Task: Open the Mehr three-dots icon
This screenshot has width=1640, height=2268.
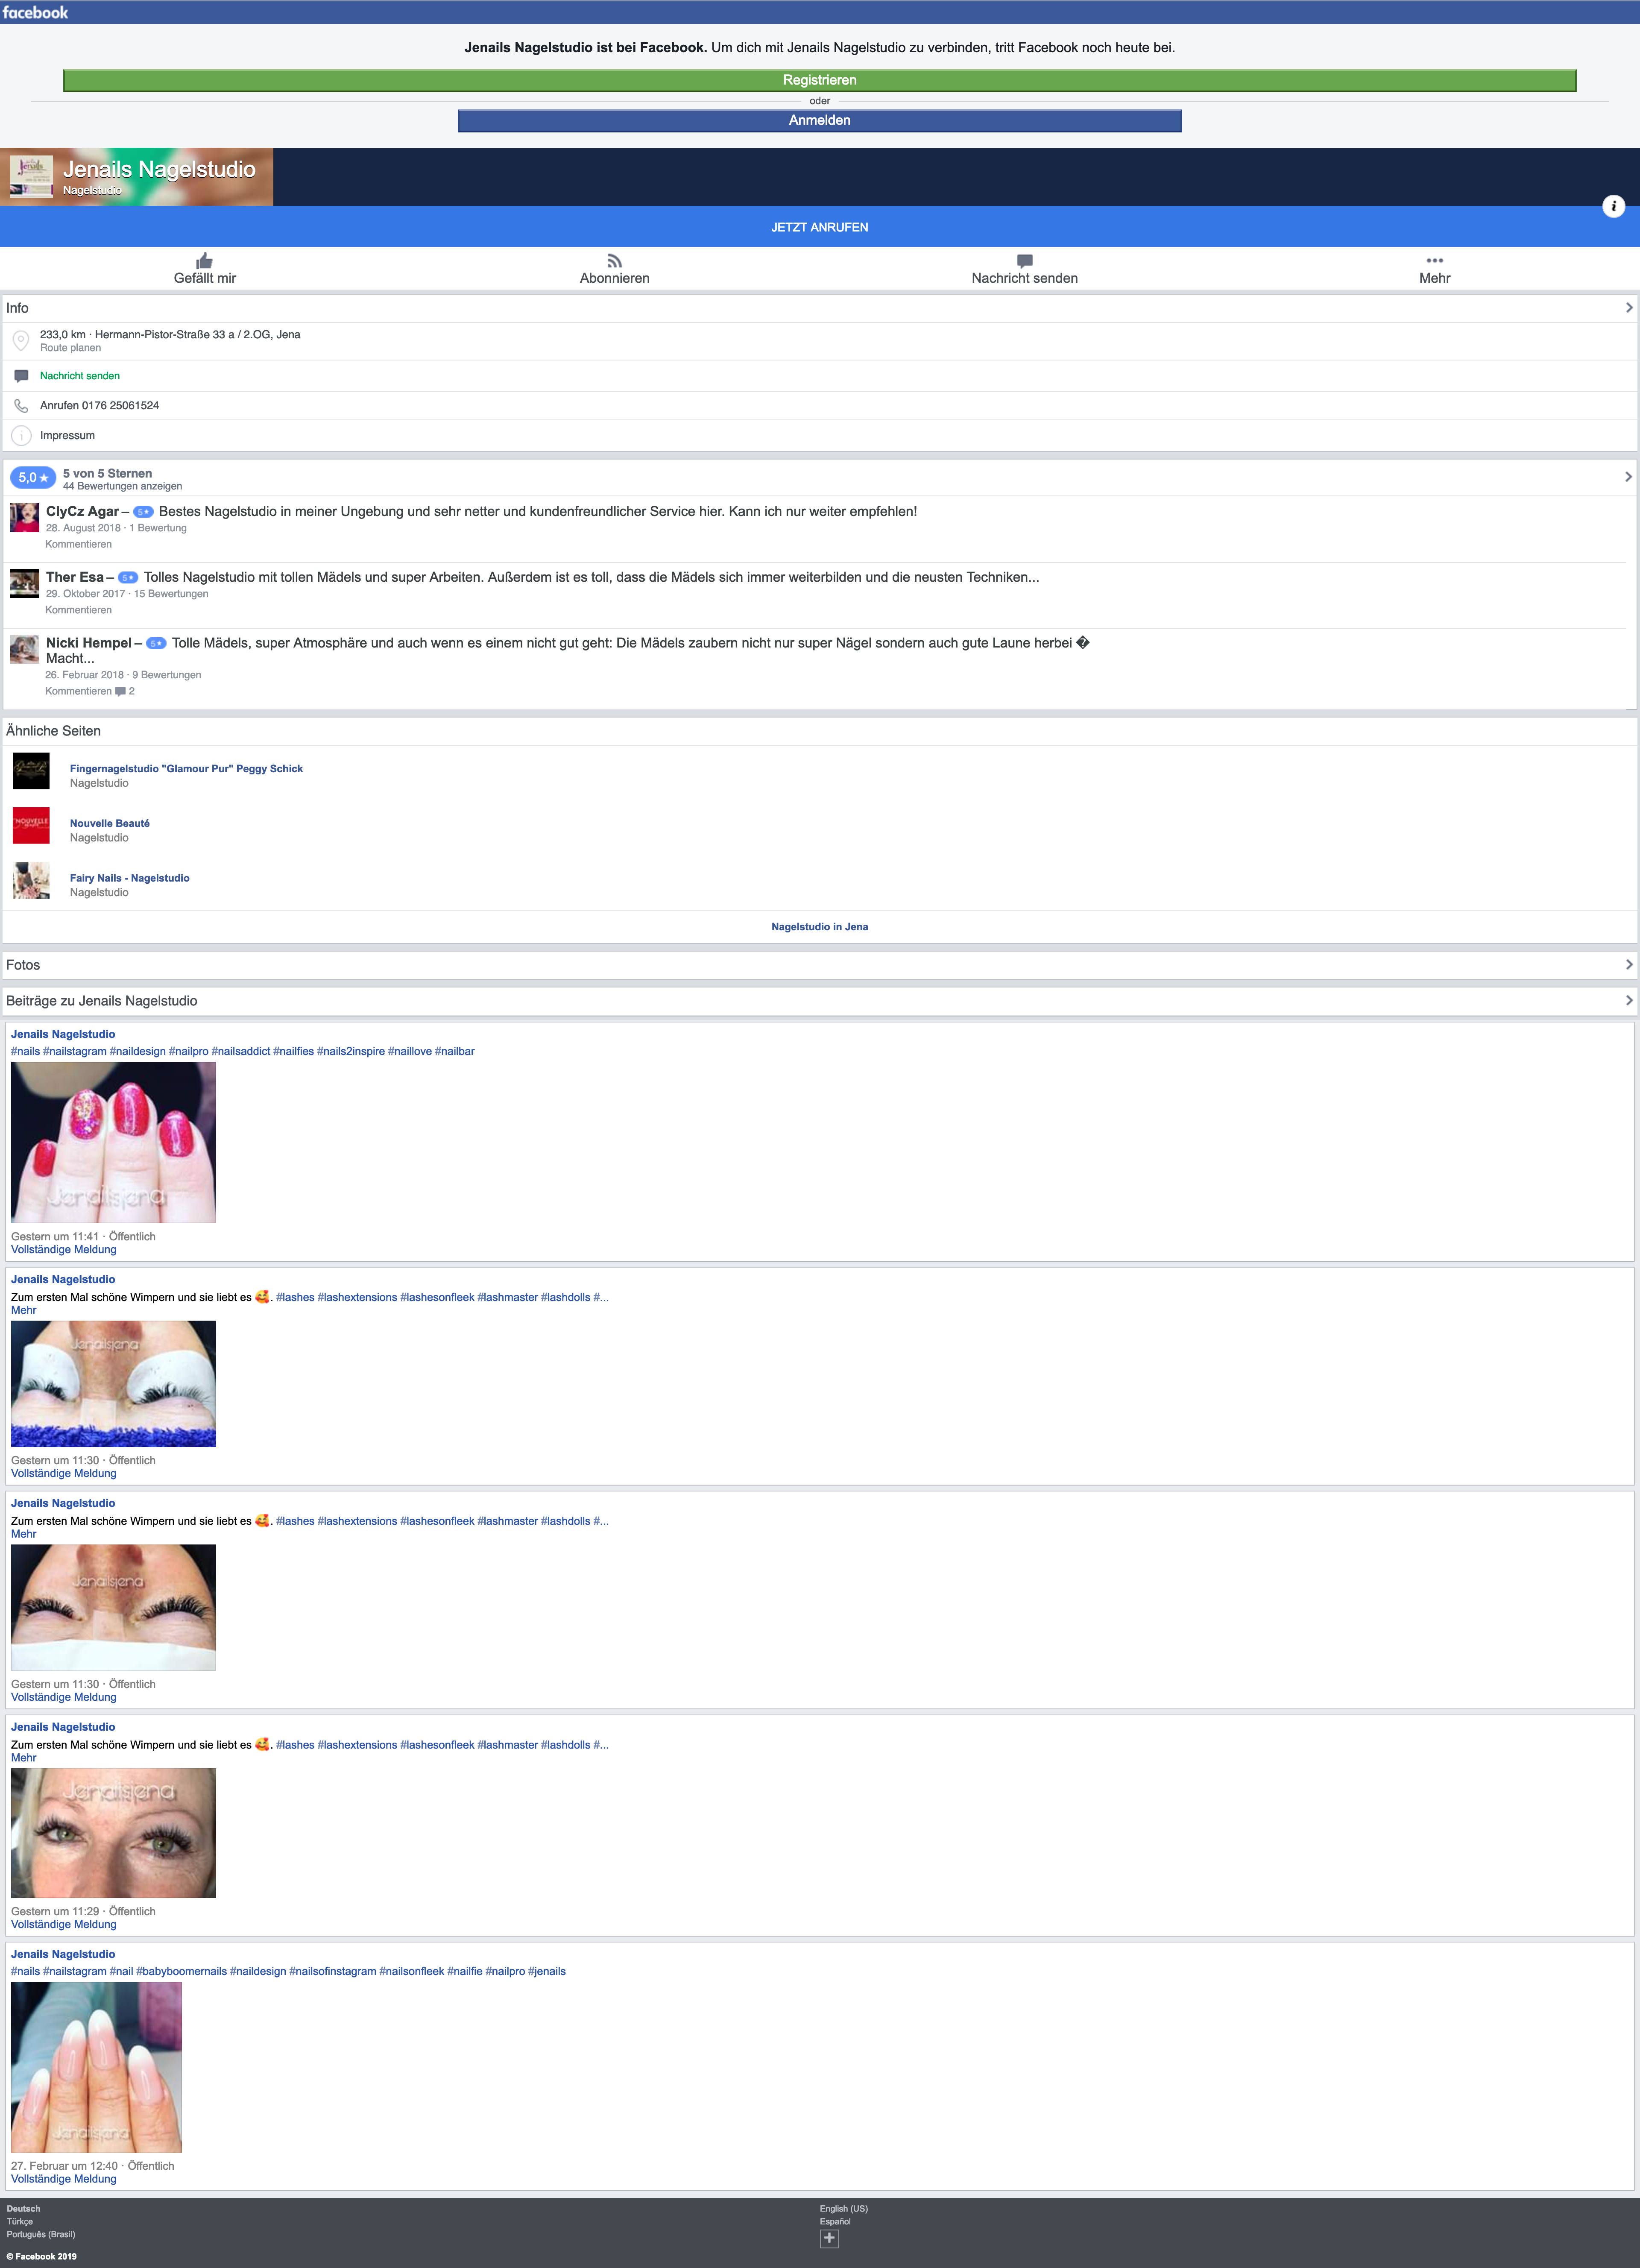Action: click(x=1434, y=260)
